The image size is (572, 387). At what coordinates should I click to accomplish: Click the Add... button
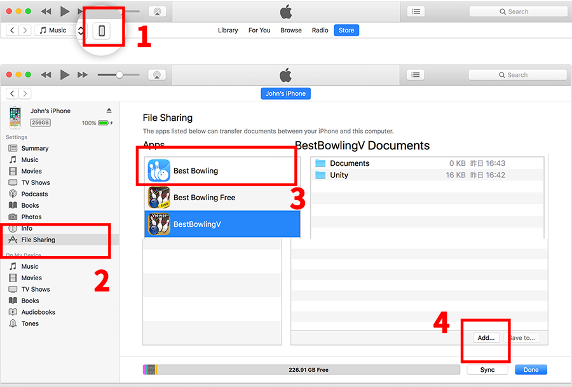[x=486, y=338]
